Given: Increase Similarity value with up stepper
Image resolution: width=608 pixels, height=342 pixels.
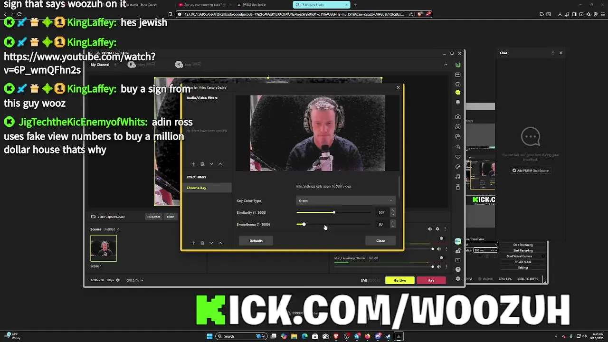Looking at the screenshot, I should pyautogui.click(x=392, y=210).
